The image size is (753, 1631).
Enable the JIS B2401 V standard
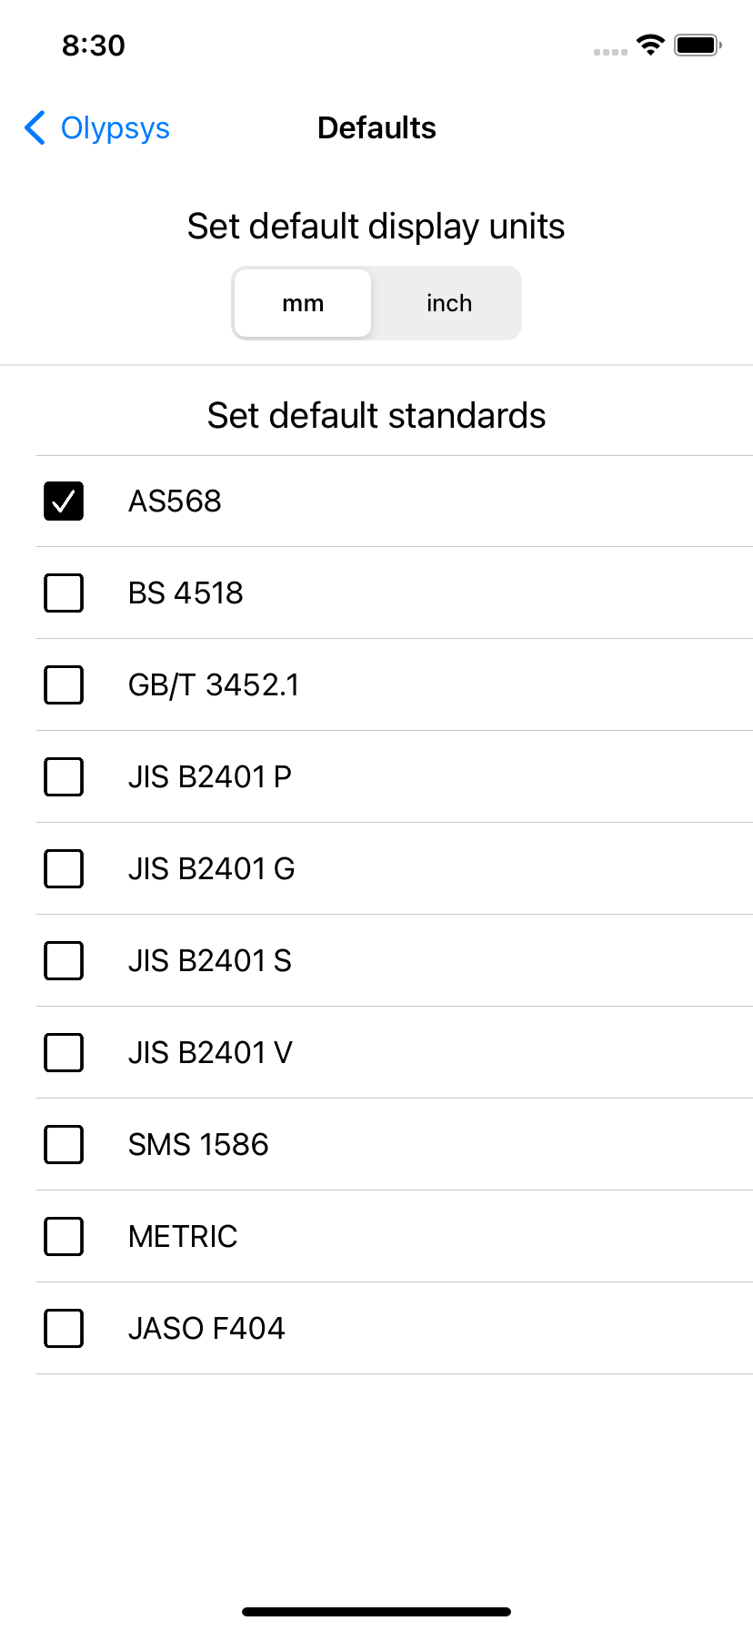[63, 1052]
